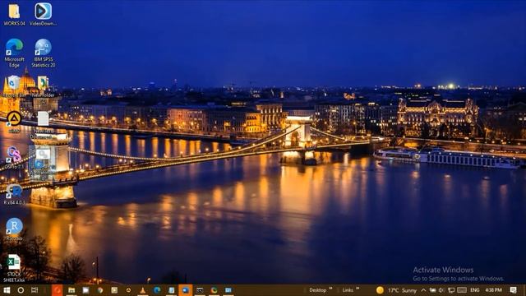Select the New Text Document file icon
Screen dimensions: 526x296
point(44,126)
